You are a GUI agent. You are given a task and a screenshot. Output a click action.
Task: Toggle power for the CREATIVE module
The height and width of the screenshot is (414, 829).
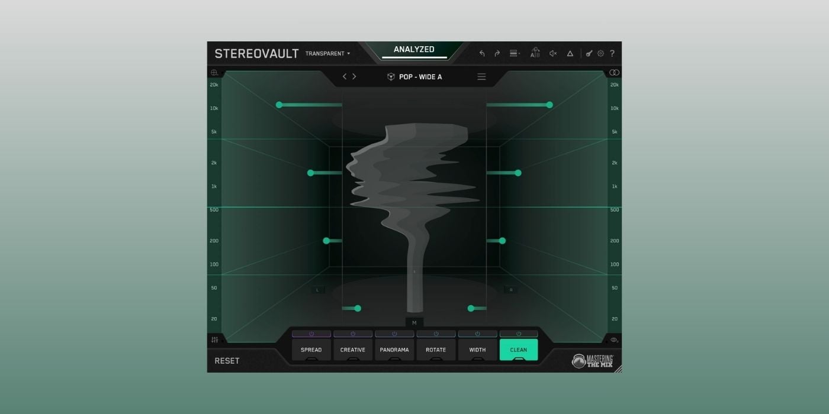pyautogui.click(x=353, y=334)
